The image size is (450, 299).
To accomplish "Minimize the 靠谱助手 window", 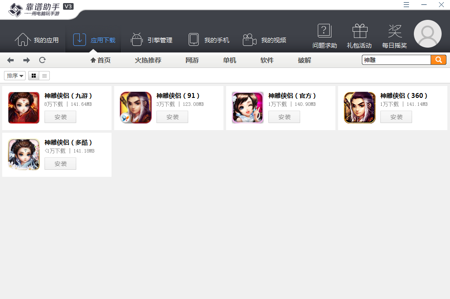I will point(424,4).
